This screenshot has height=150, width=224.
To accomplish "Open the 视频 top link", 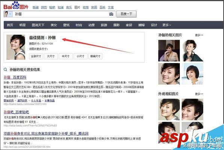I will pos(86,7).
